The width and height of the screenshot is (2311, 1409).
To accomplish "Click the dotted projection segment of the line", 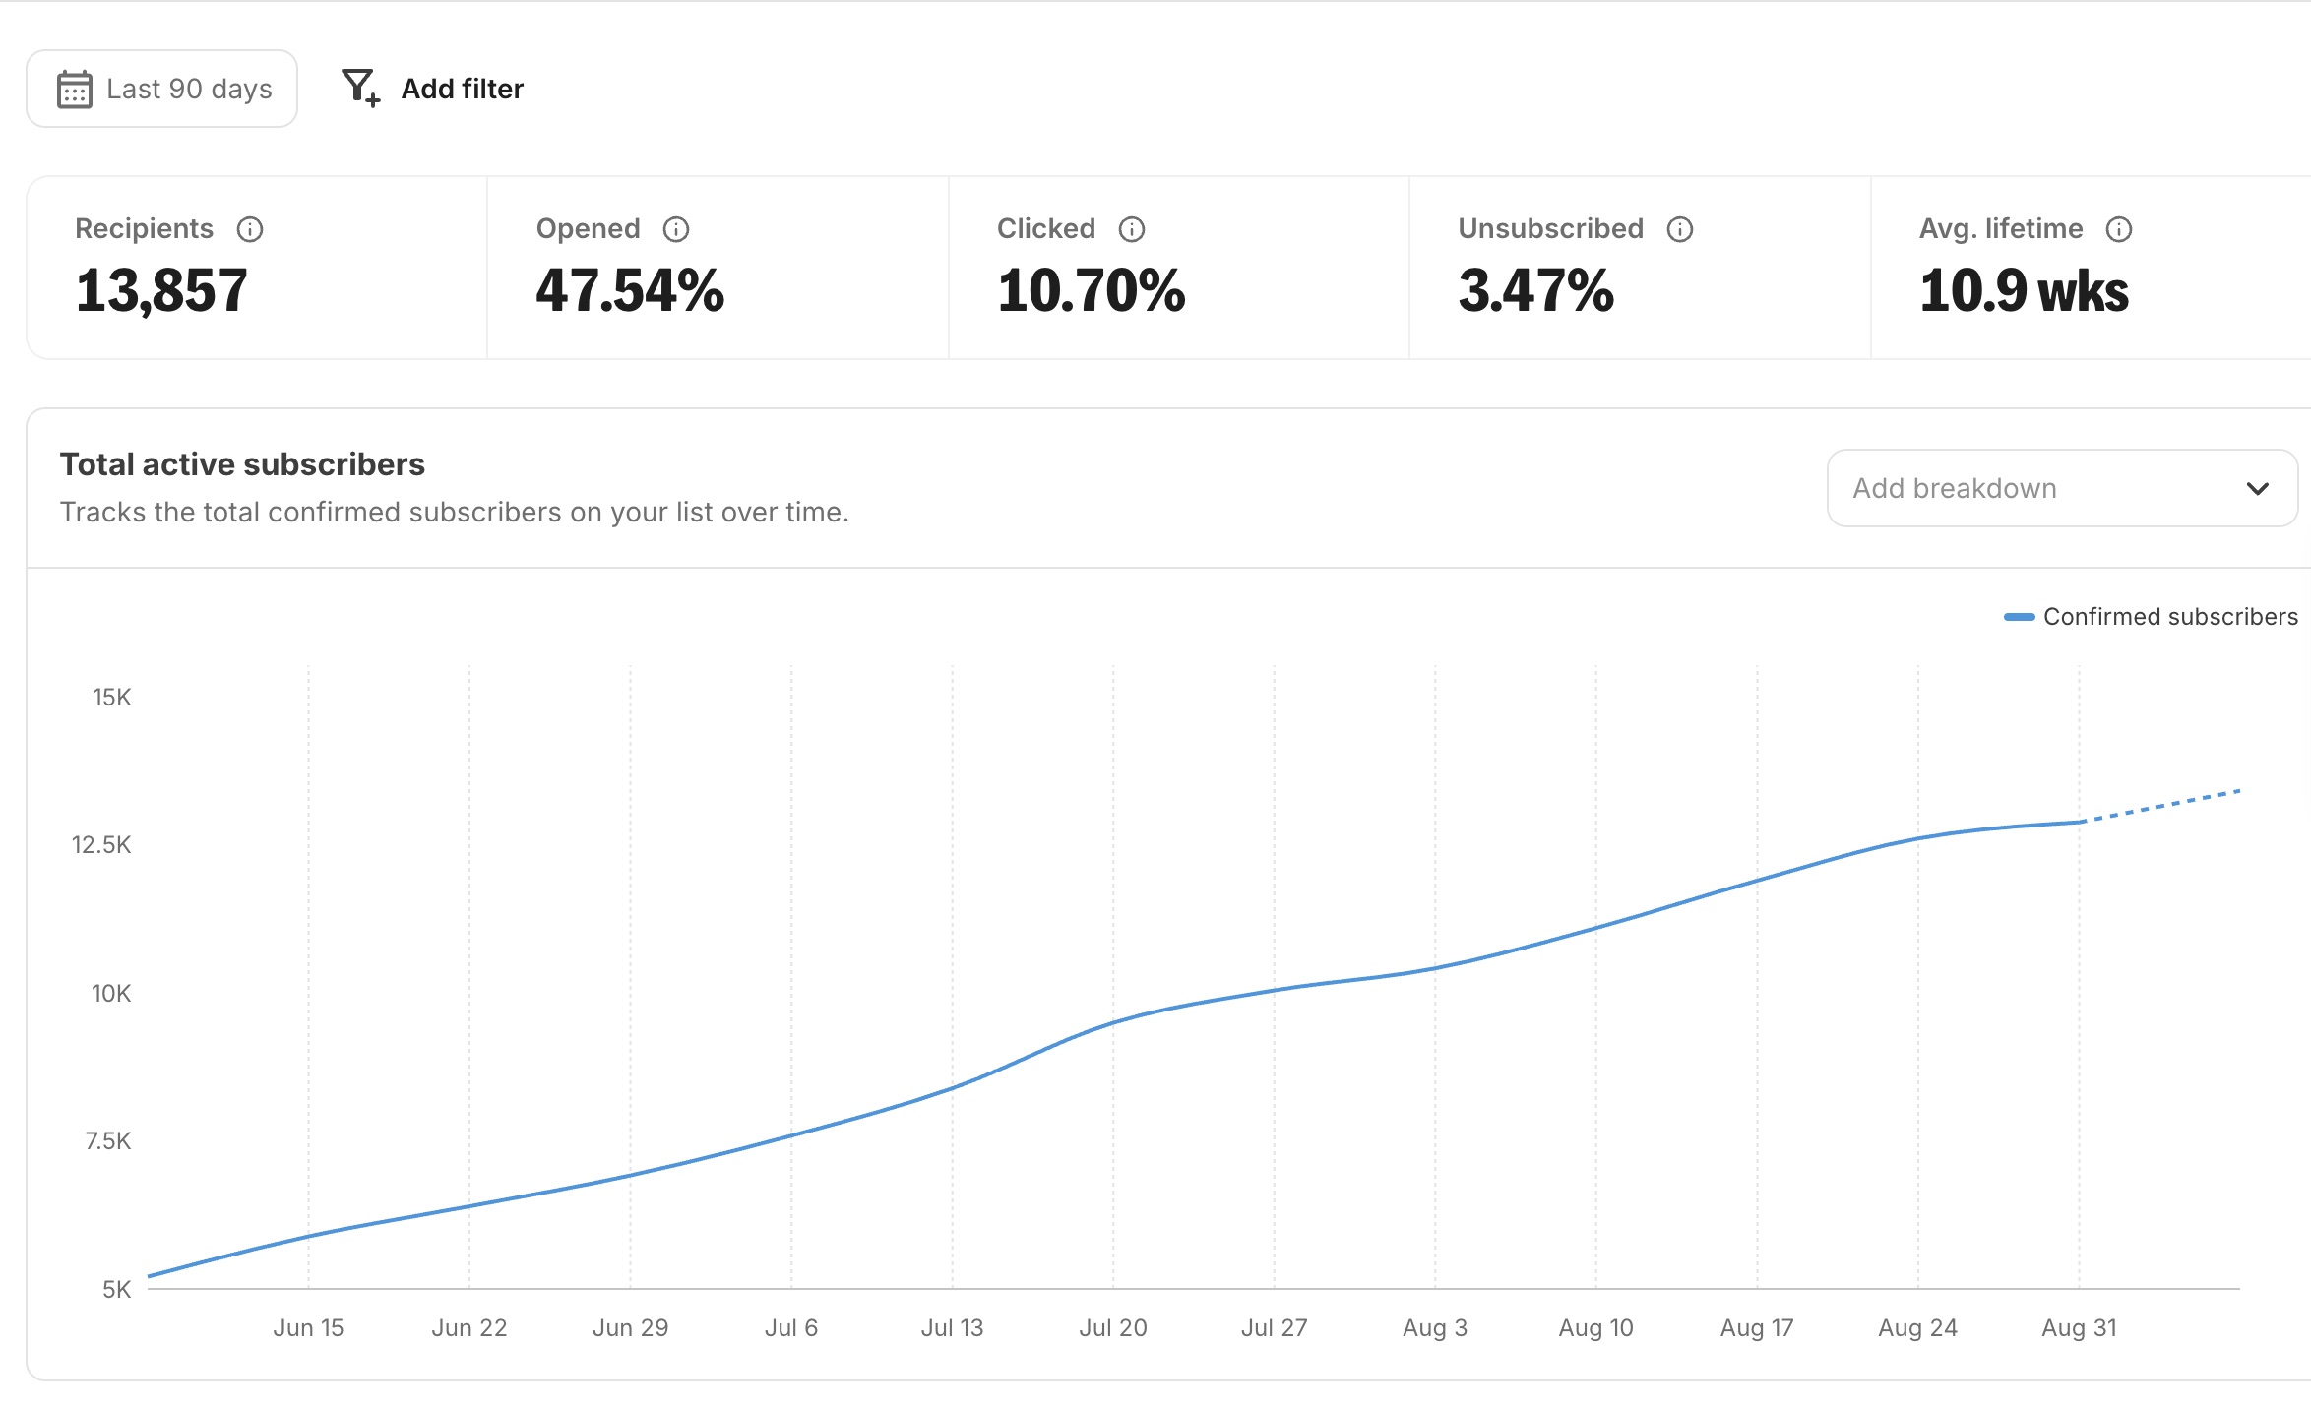I will [2161, 806].
